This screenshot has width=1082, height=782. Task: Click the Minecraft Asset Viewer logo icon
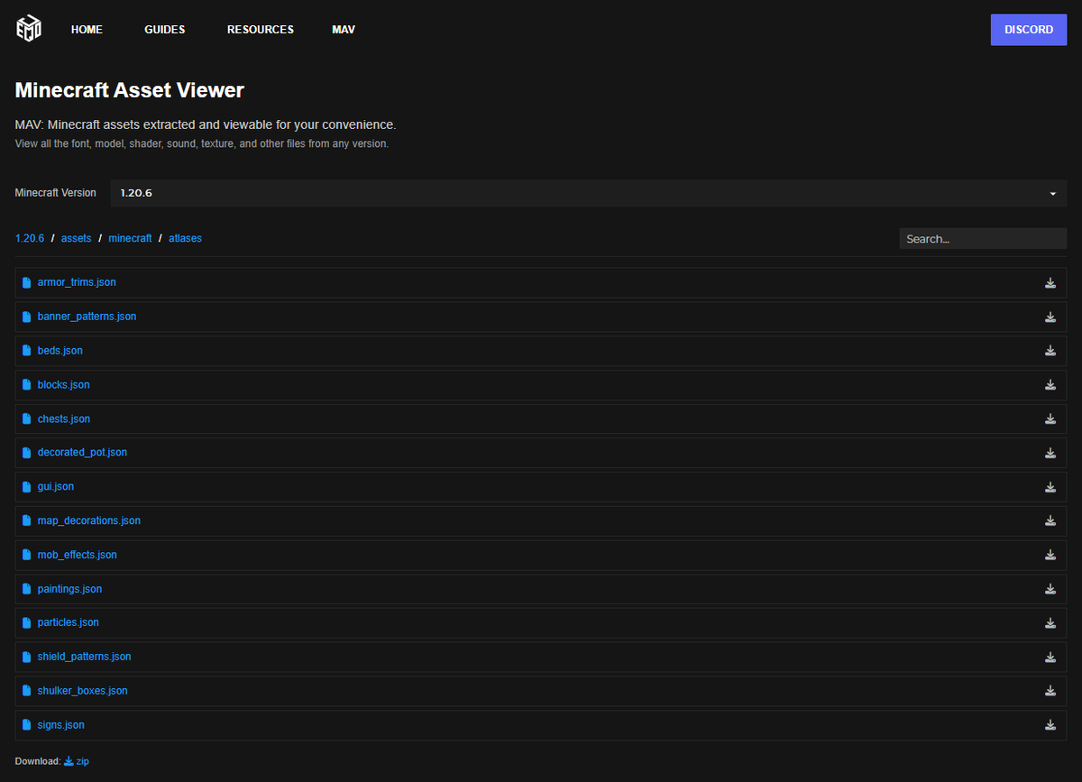coord(28,28)
